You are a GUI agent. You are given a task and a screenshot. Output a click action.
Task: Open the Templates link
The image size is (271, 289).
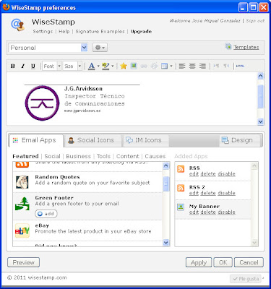(x=246, y=47)
